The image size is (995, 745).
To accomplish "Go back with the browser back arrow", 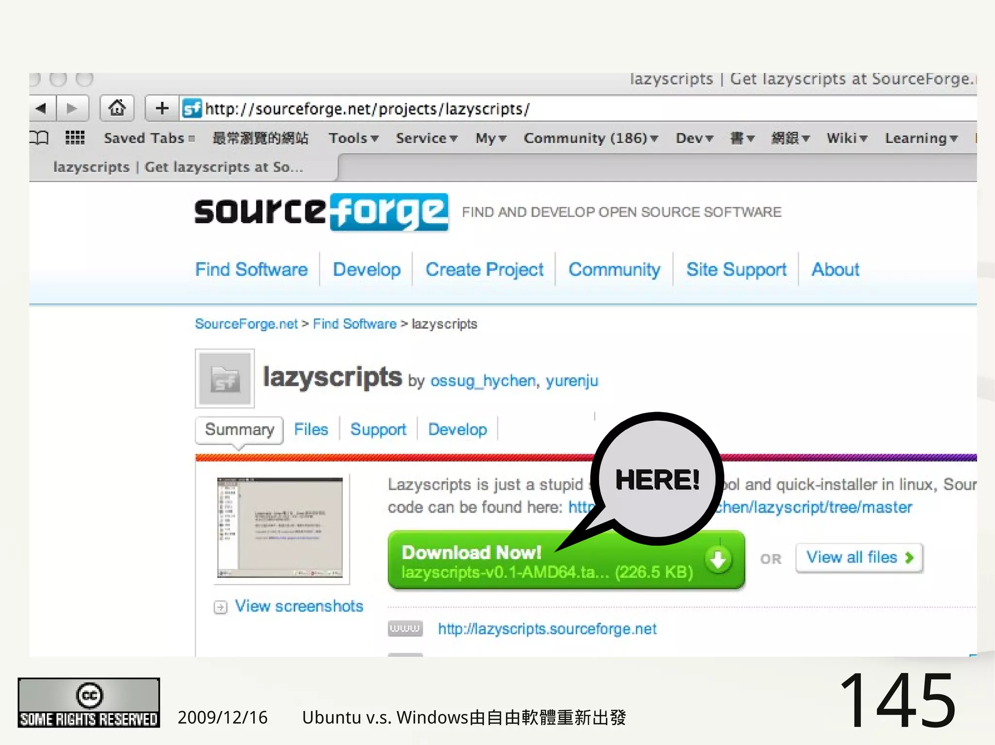I will pyautogui.click(x=43, y=108).
